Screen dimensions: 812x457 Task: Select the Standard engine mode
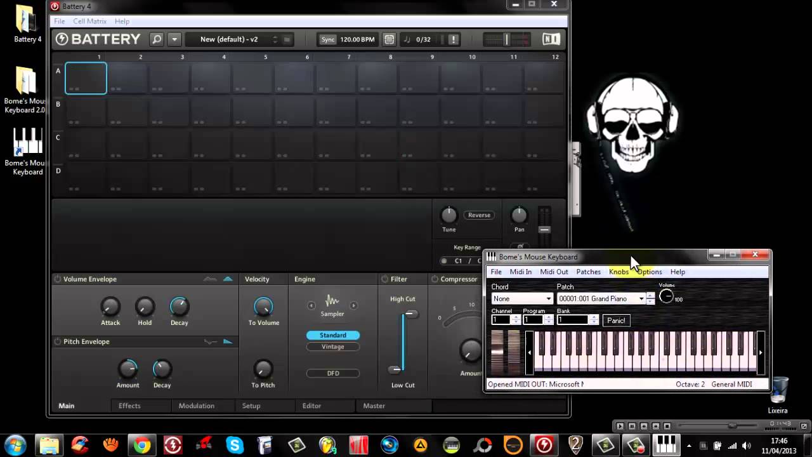[333, 335]
